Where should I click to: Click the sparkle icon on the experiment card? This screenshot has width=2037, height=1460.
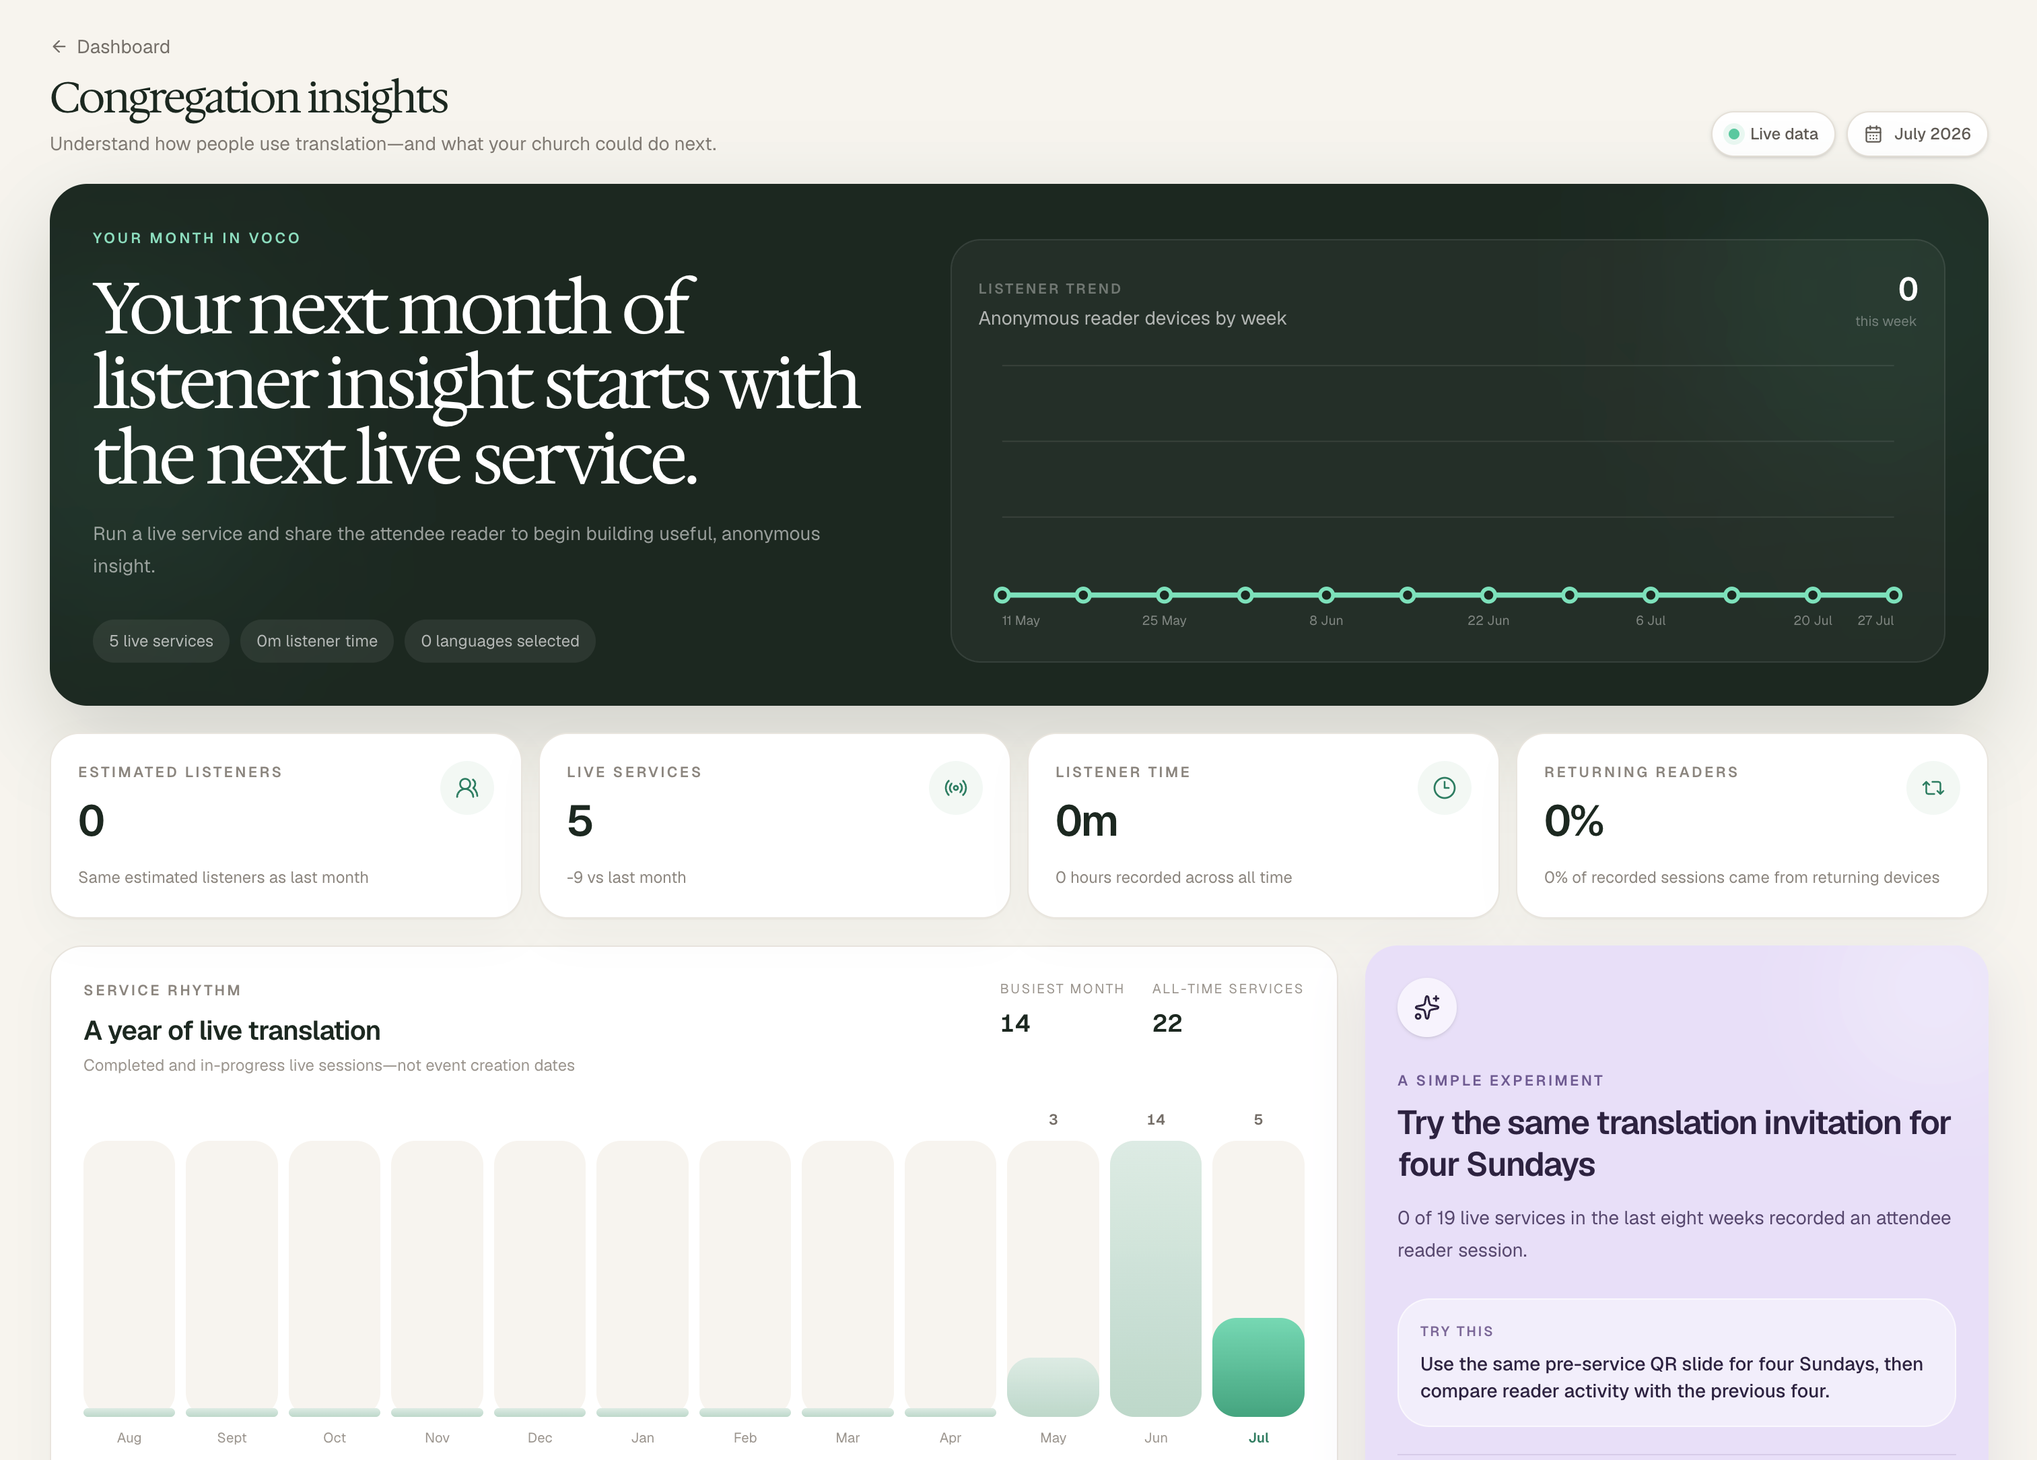coord(1426,1007)
